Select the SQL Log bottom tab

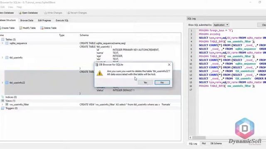coord(193,144)
